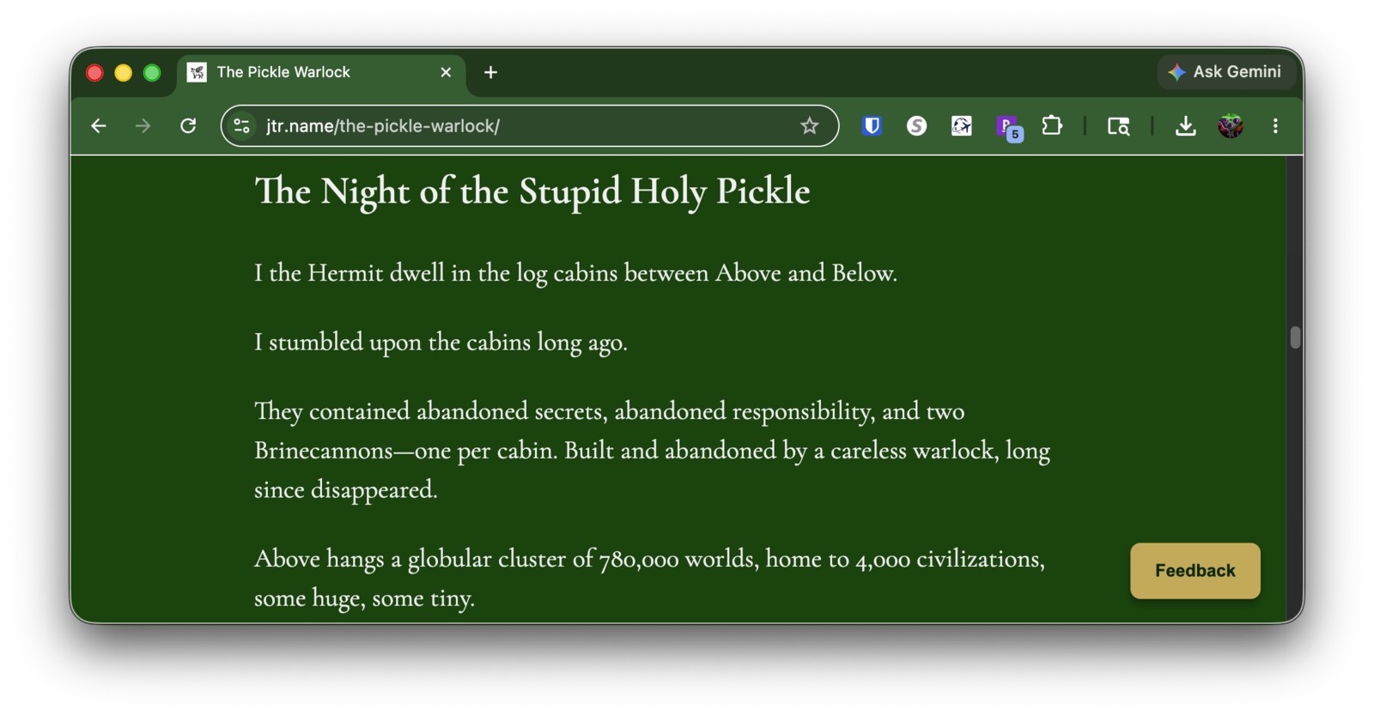The width and height of the screenshot is (1374, 716).
Task: Click the paragraph starting 'Above hangs a globular cluster'
Action: click(649, 578)
